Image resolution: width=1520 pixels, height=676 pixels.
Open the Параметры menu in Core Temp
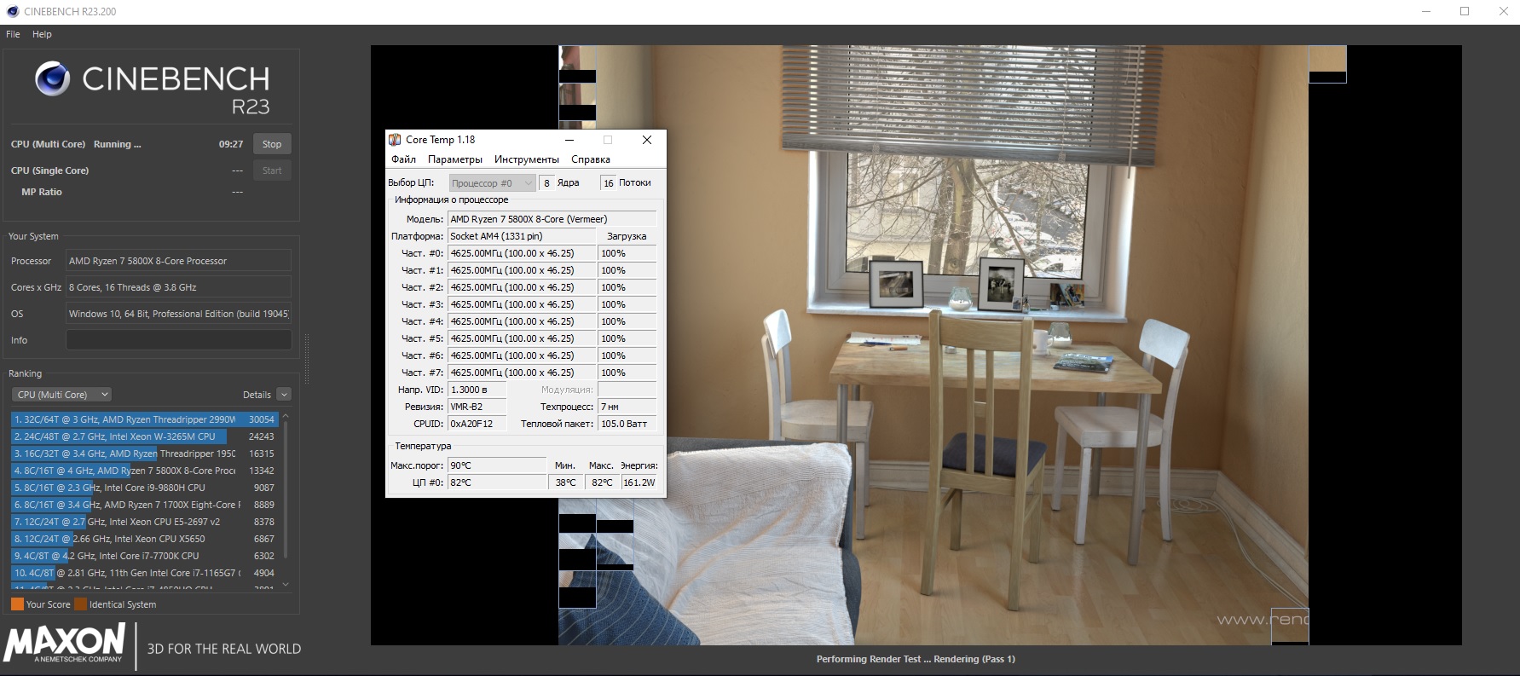455,159
